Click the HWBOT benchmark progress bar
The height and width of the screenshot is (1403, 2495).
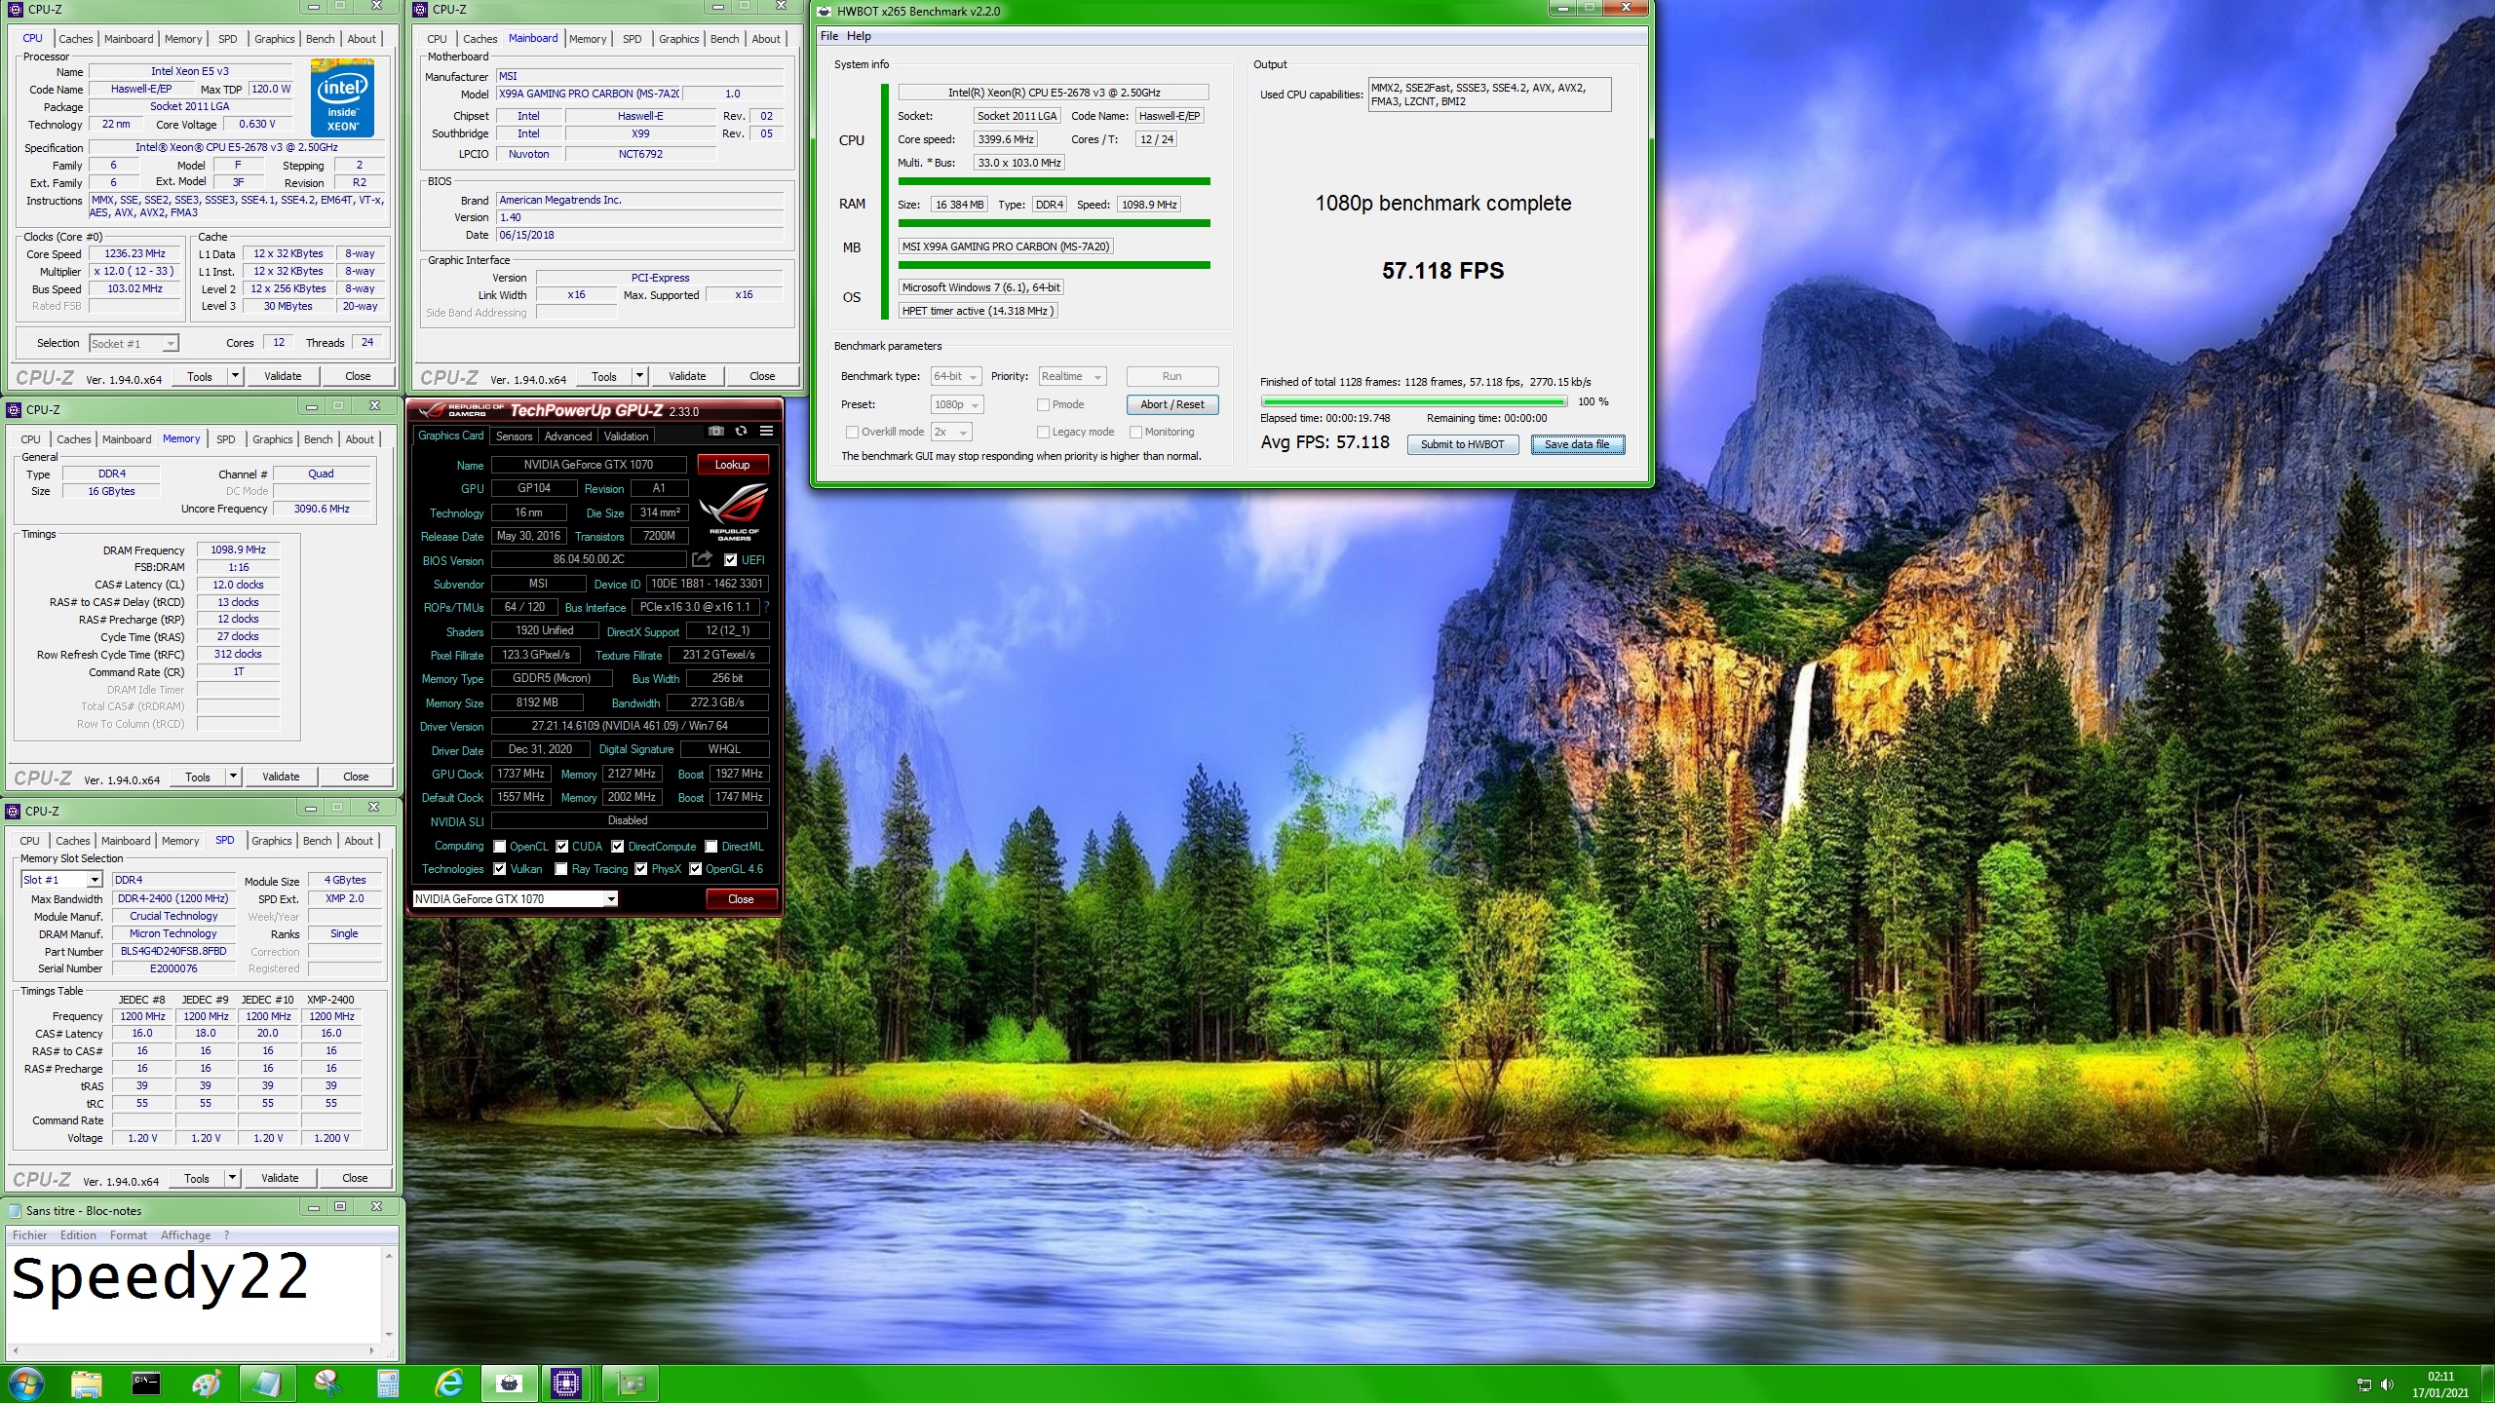[1413, 401]
